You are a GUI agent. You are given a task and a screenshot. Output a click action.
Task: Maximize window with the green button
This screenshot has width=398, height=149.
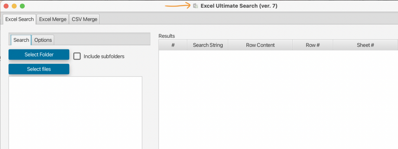(22, 6)
